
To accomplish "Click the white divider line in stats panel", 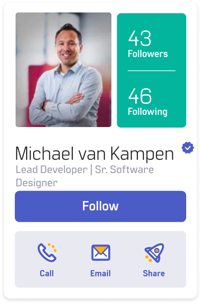I will 152,71.
